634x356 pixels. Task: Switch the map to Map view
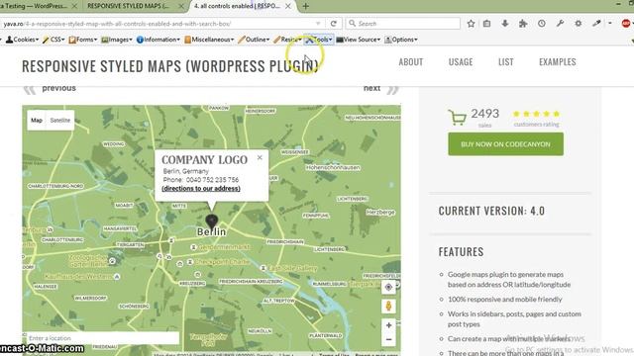point(37,121)
